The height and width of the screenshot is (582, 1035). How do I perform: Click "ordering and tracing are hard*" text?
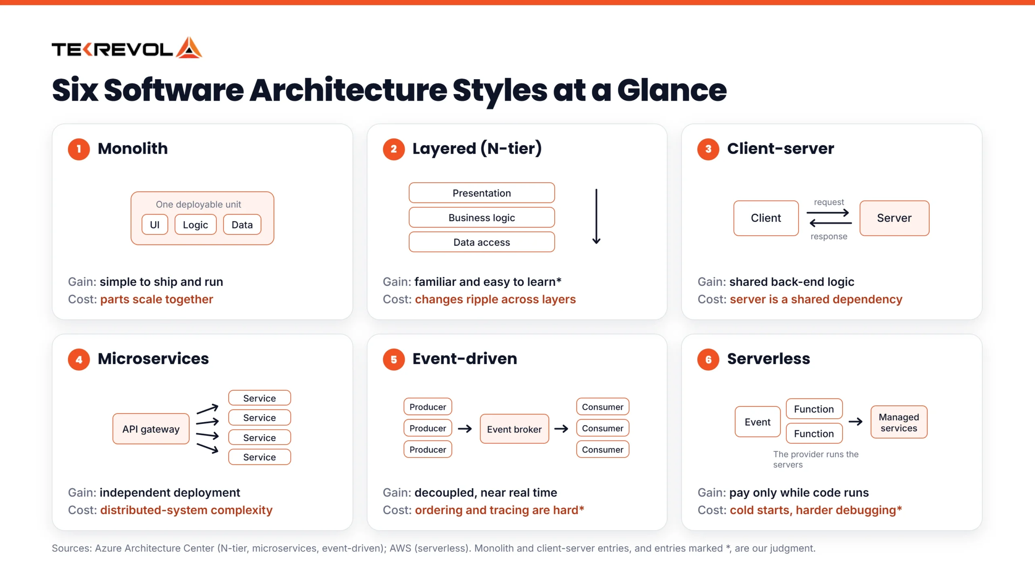point(499,510)
